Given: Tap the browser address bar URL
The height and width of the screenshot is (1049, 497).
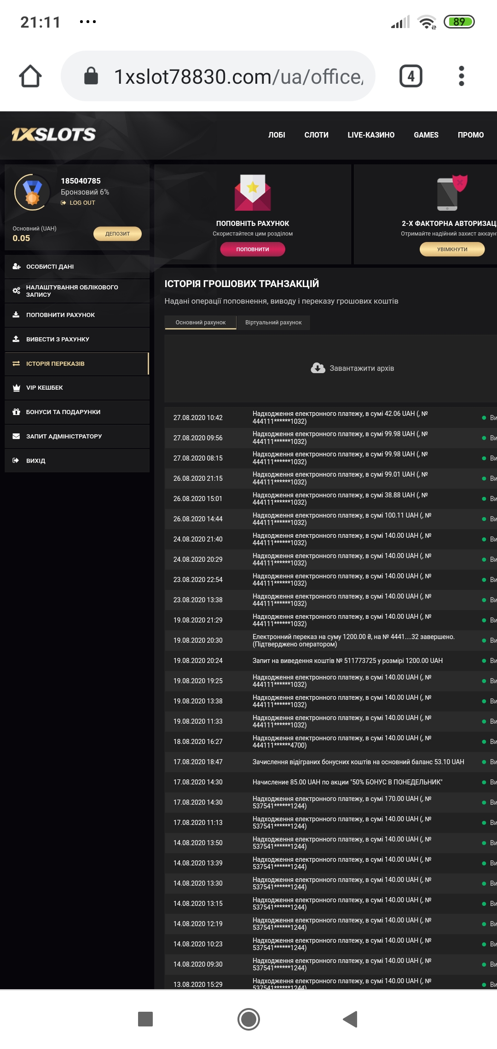Looking at the screenshot, I should click(x=238, y=76).
